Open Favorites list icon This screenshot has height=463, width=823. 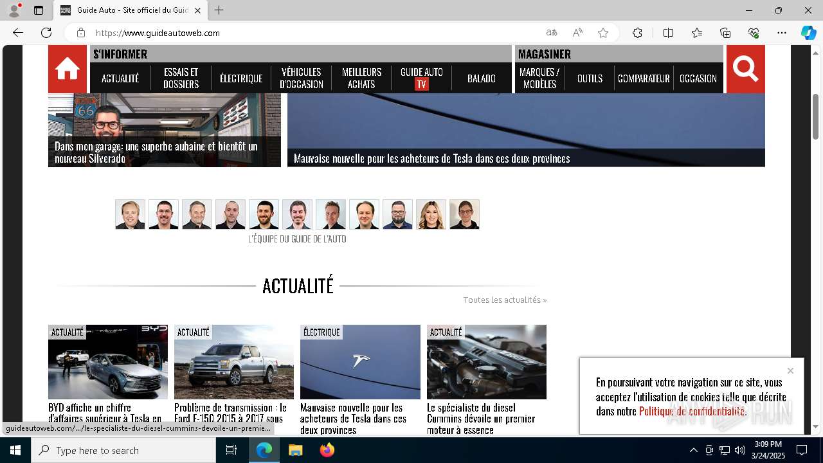[697, 33]
